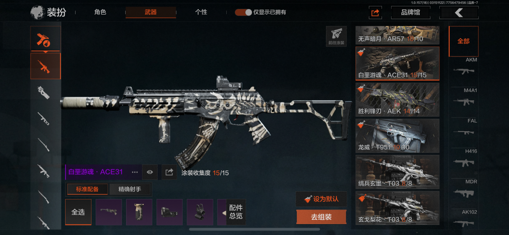Open the share icon in top bar
Image resolution: width=509 pixels, height=235 pixels.
click(375, 13)
